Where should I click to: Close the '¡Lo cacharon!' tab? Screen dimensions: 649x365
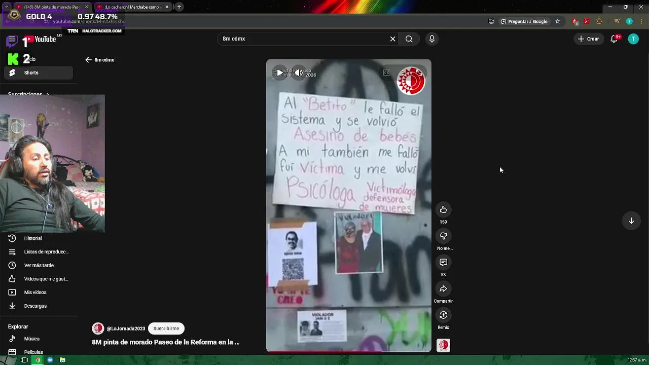pyautogui.click(x=167, y=7)
